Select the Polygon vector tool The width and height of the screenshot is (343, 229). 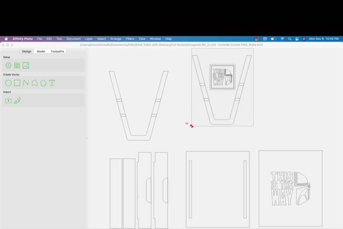click(x=43, y=83)
